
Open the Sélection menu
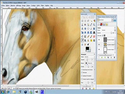[x=13, y=5]
